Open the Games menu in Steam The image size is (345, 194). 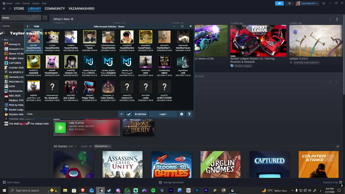tap(36, 3)
